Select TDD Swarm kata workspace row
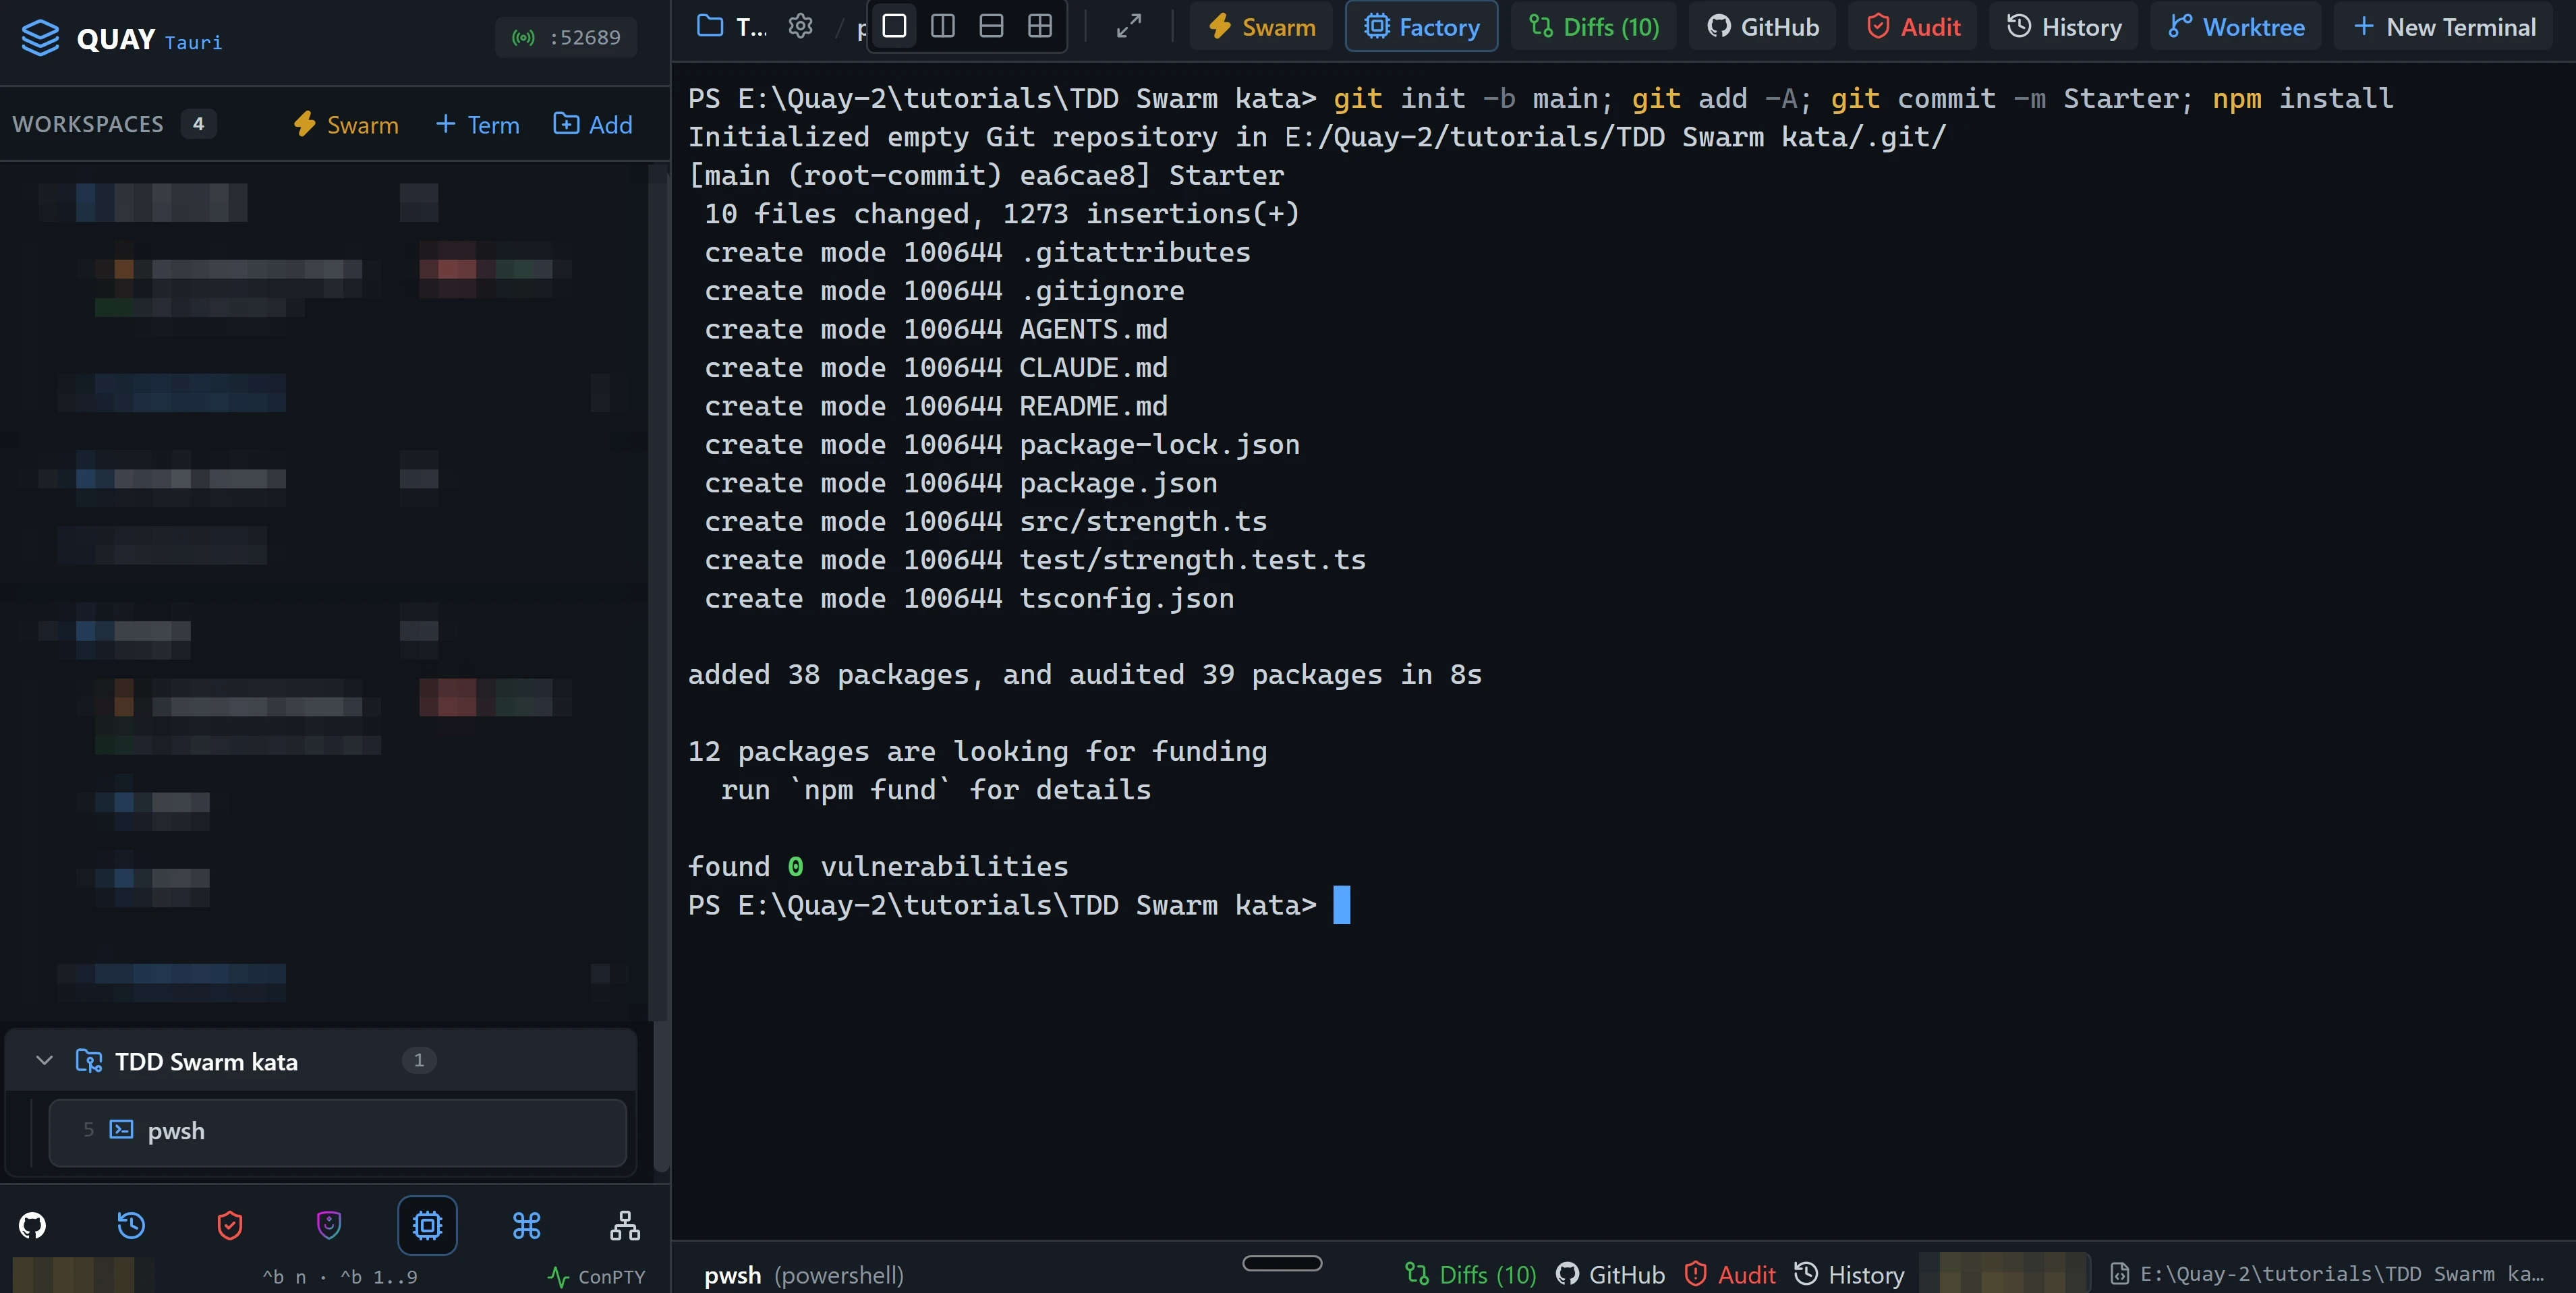This screenshot has height=1293, width=2576. pos(321,1061)
